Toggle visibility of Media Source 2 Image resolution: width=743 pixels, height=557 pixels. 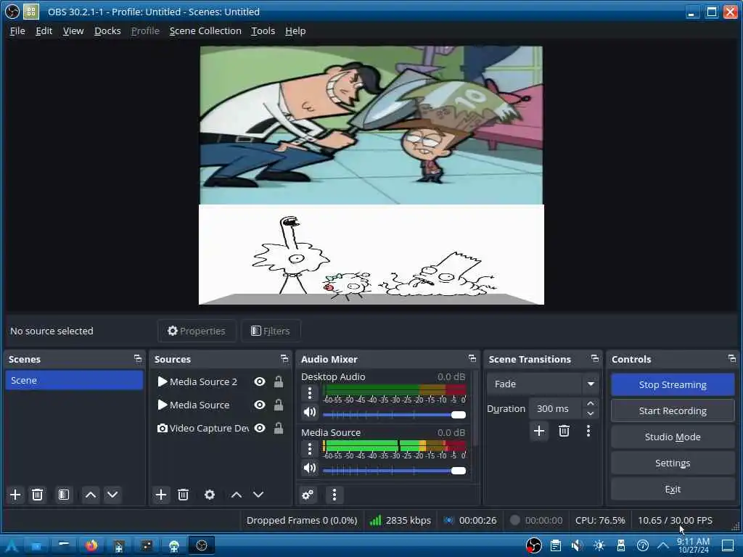[x=260, y=381]
